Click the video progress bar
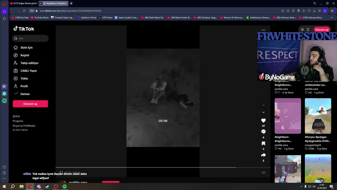Image resolution: width=337 pixels, height=190 pixels. point(163,167)
